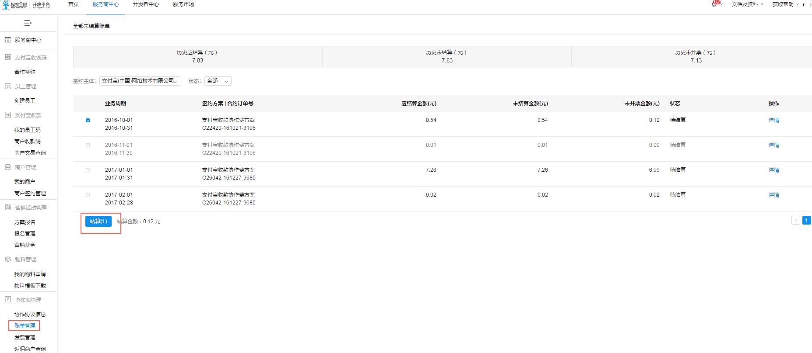This screenshot has width=812, height=353.
Task: Click the 服务商中心 grid icon in sidebar
Action: (8, 40)
